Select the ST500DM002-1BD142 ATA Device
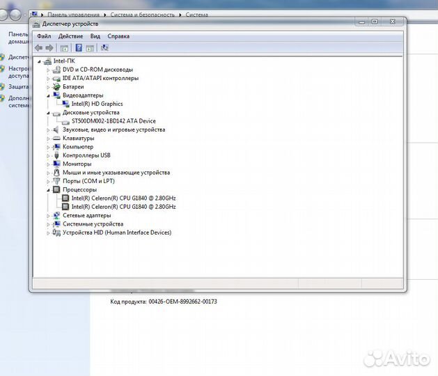Viewport: 438px width, 376px height. coord(113,121)
